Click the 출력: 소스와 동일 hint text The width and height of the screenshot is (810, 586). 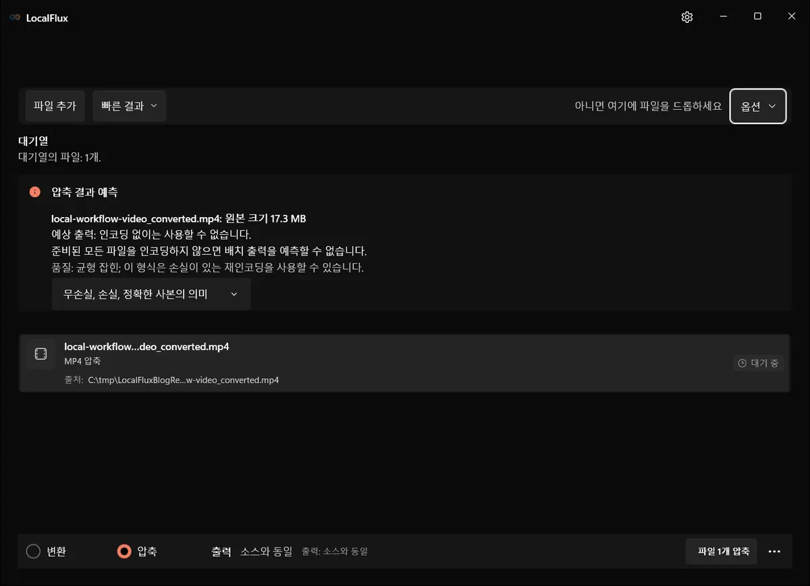pos(334,552)
